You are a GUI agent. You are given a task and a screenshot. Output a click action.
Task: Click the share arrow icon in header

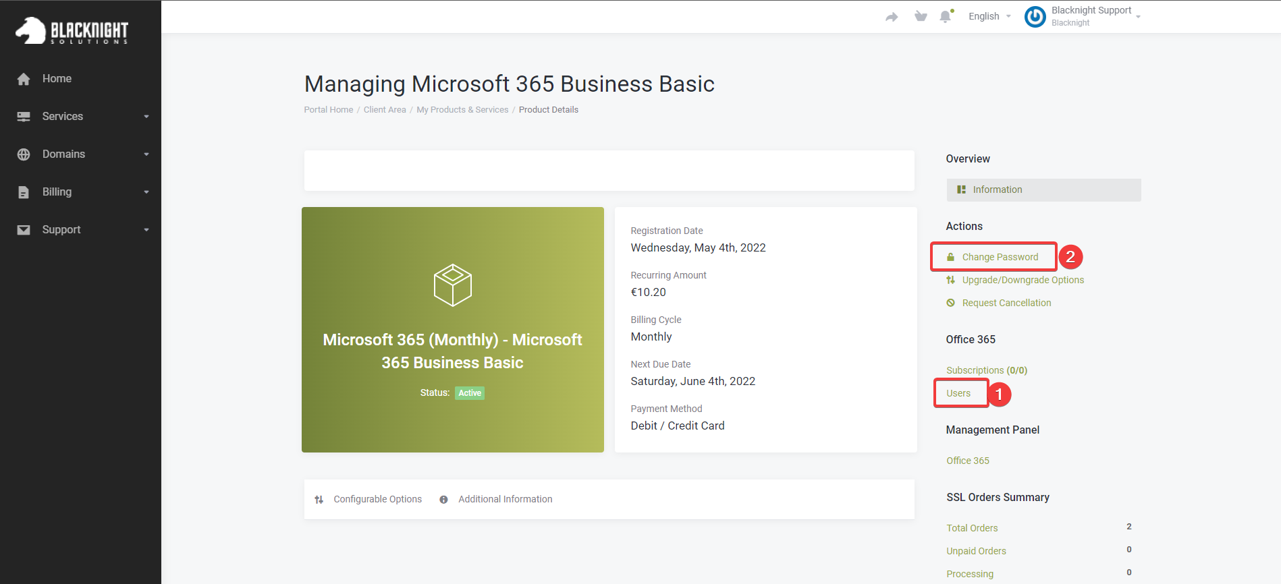pos(892,17)
